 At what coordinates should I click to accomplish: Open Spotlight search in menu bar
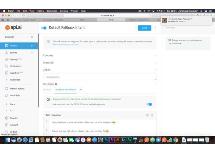pyautogui.click(x=201, y=11)
